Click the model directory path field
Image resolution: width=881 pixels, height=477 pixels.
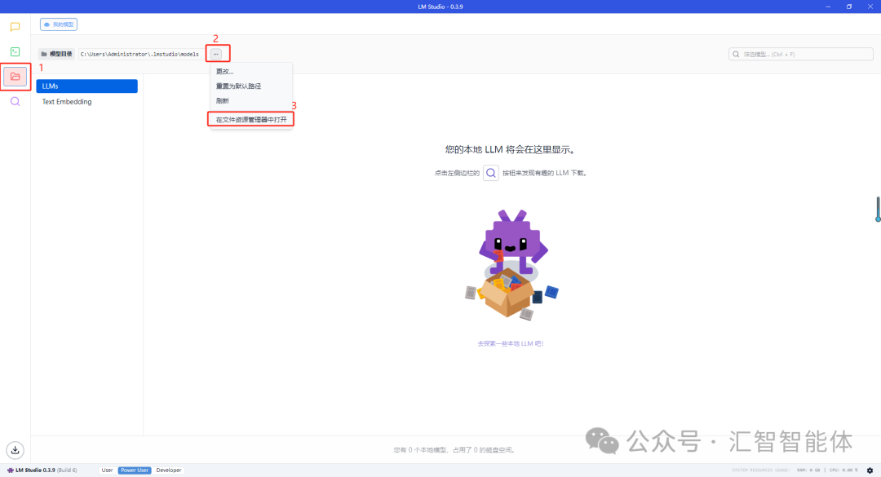pos(142,54)
